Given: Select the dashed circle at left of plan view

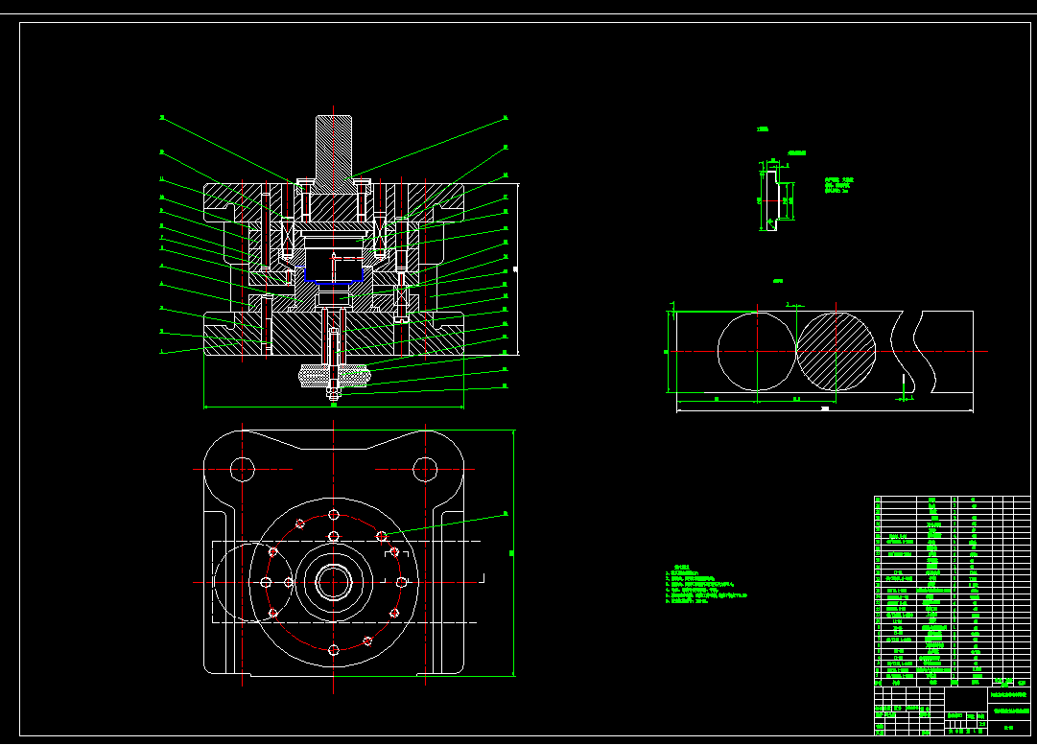Looking at the screenshot, I should click(252, 582).
